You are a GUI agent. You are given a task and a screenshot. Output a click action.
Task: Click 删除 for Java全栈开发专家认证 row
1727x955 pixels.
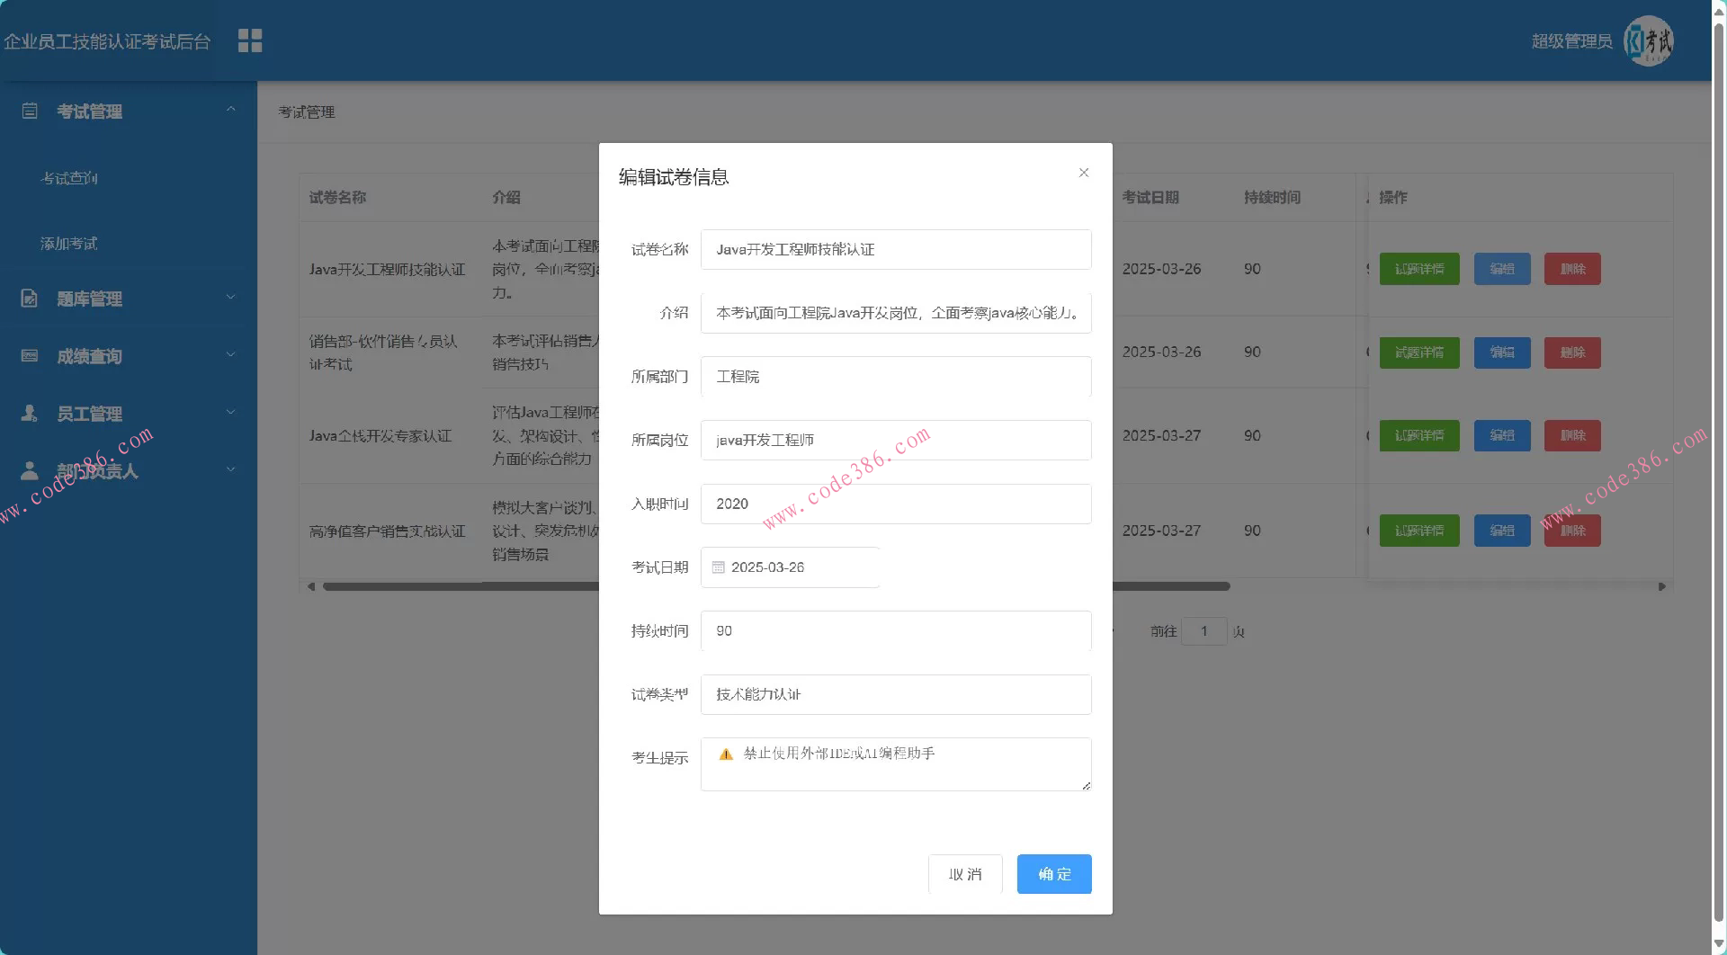click(x=1572, y=435)
